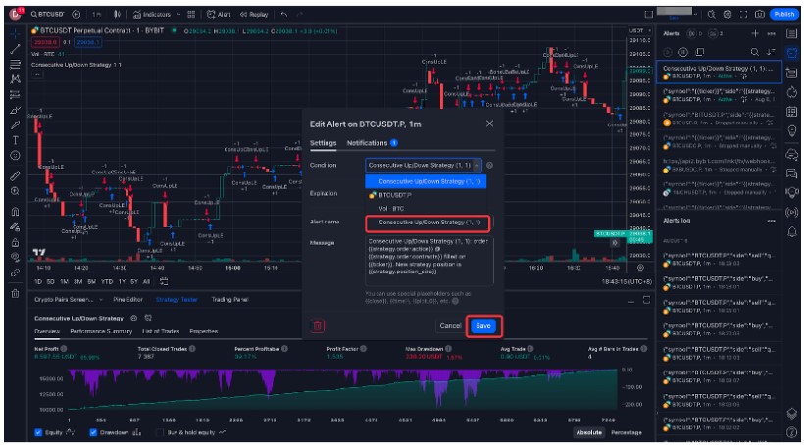The width and height of the screenshot is (804, 445).
Task: Click the add symbol plus icon
Action: pos(75,15)
